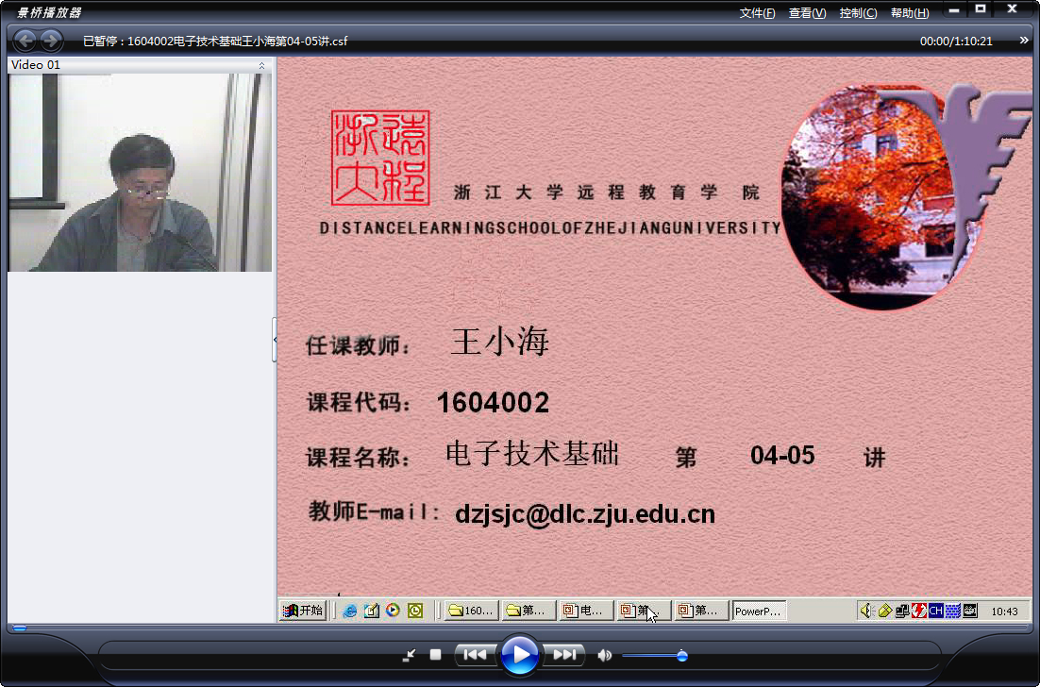1040x687 pixels.
Task: Expand the double-chevron overflow at top right
Action: click(x=1024, y=41)
